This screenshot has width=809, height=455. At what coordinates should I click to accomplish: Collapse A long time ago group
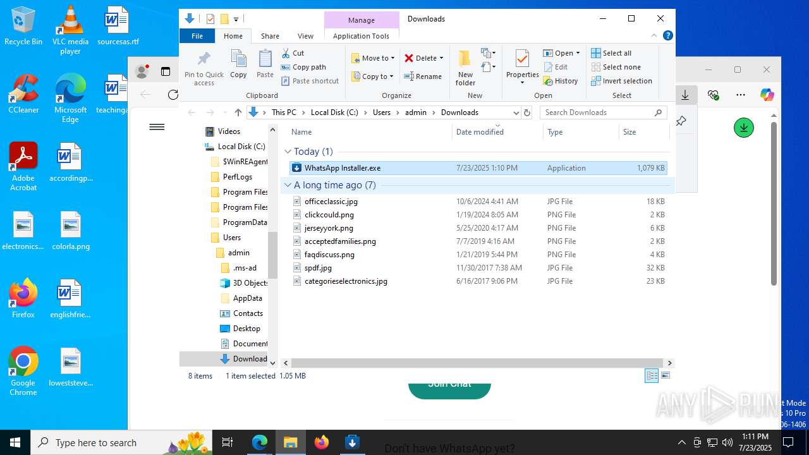tap(288, 185)
